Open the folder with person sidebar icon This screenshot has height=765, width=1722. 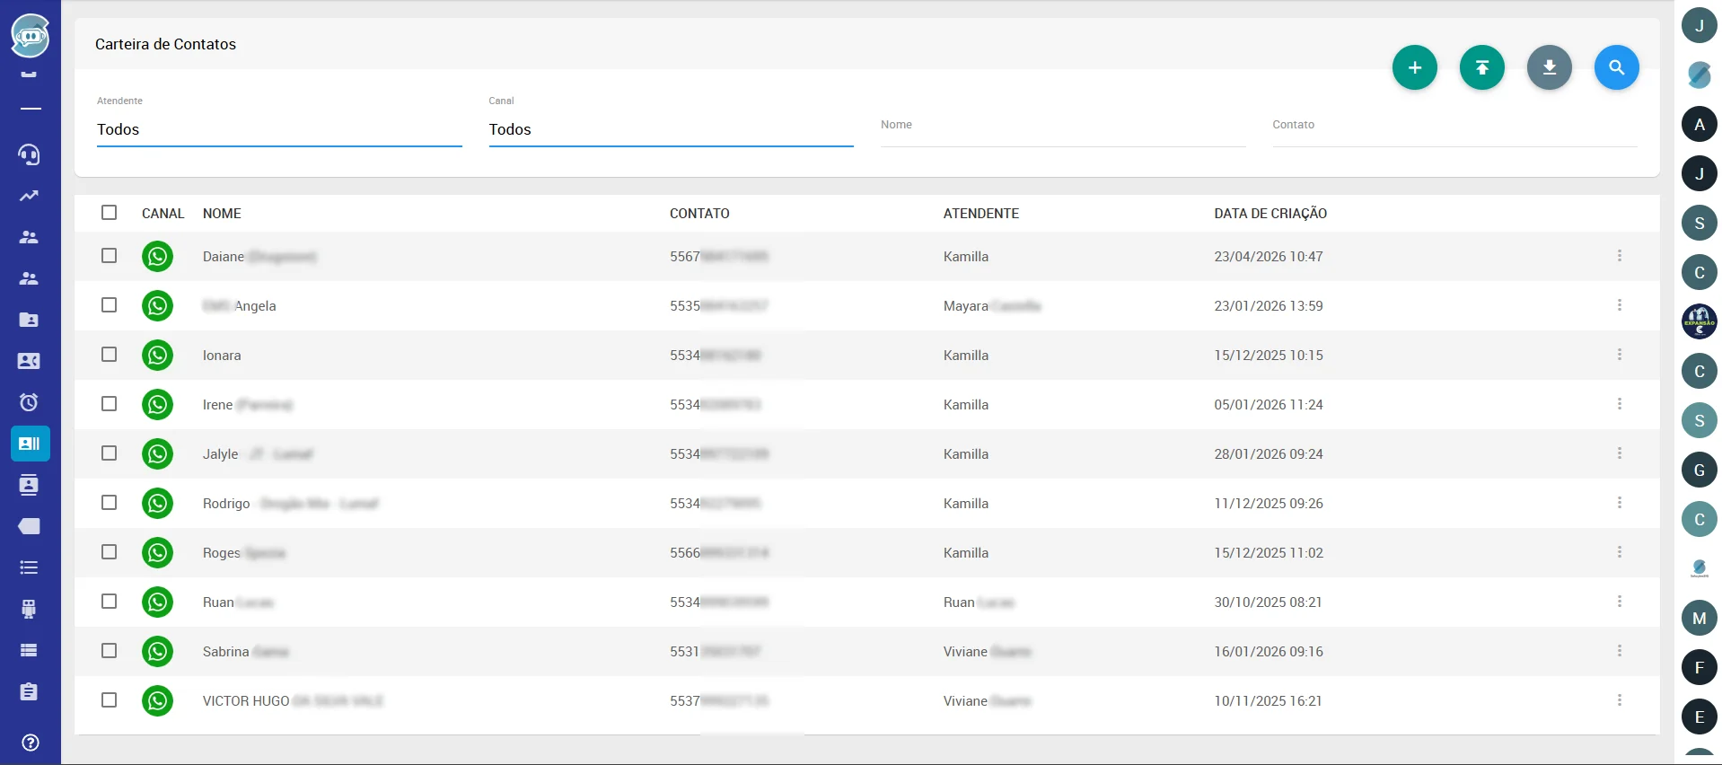pos(30,320)
